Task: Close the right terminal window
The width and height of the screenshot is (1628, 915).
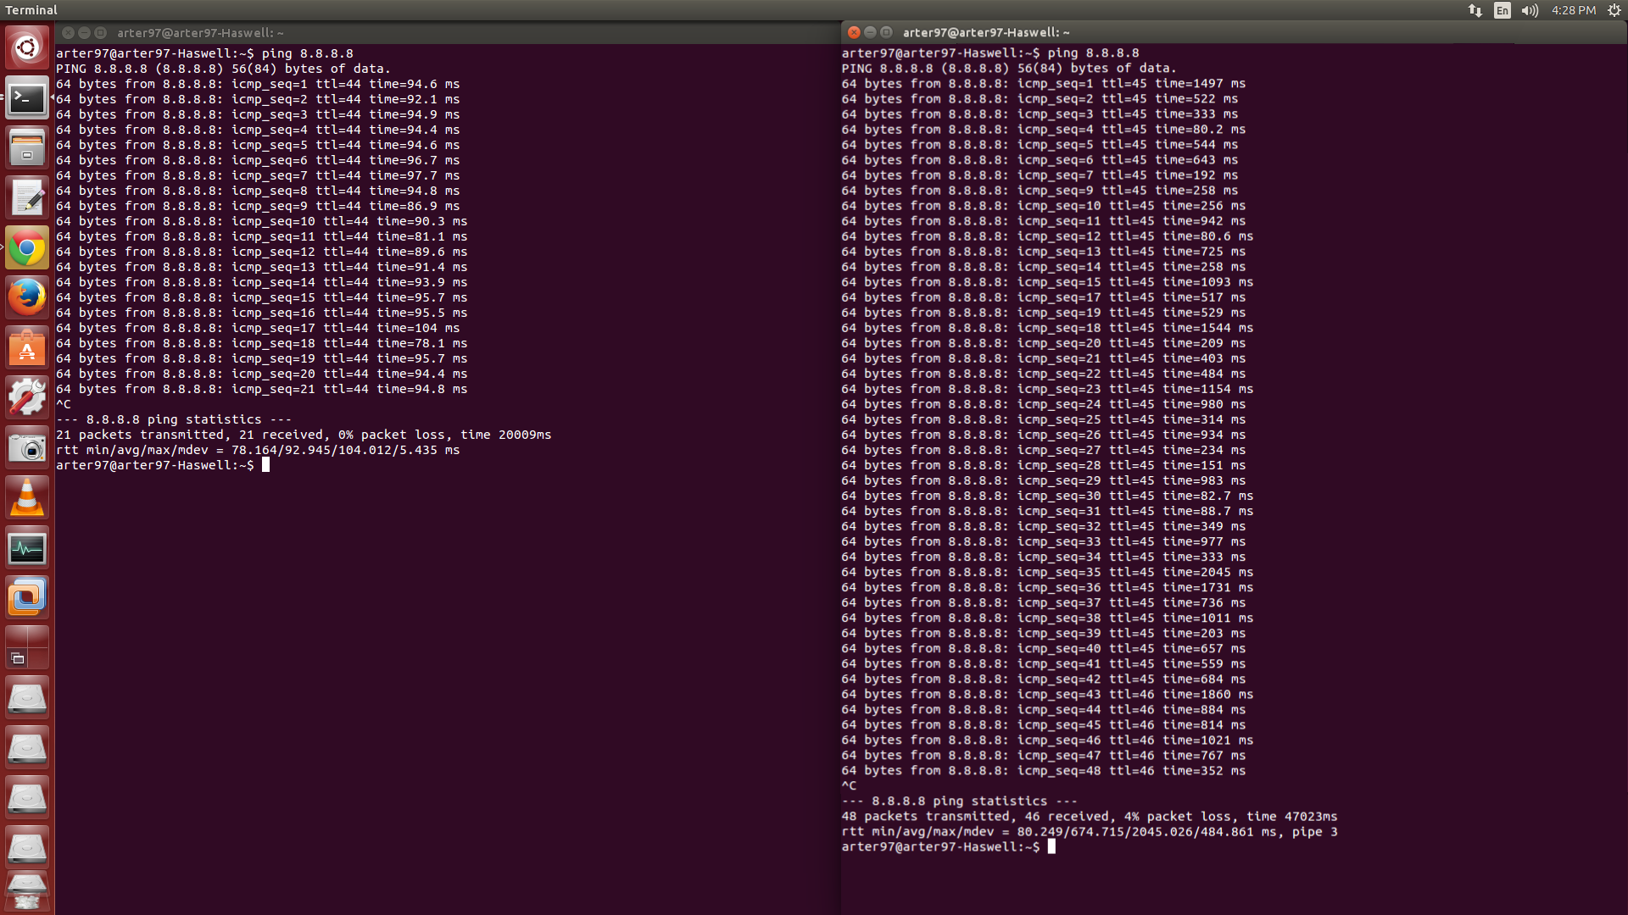Action: pyautogui.click(x=854, y=32)
